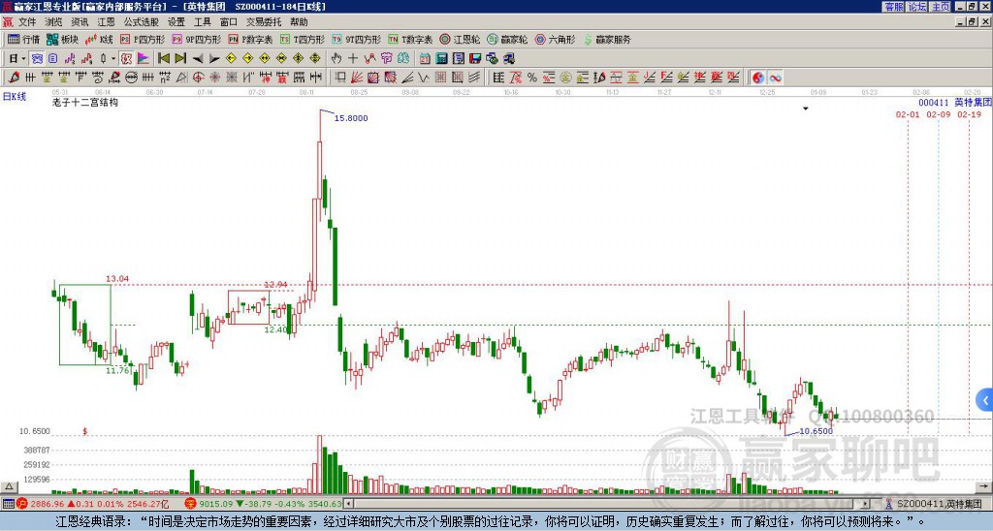Open the 公式选股 menu
Screen dimensions: 993x531
pos(141,22)
